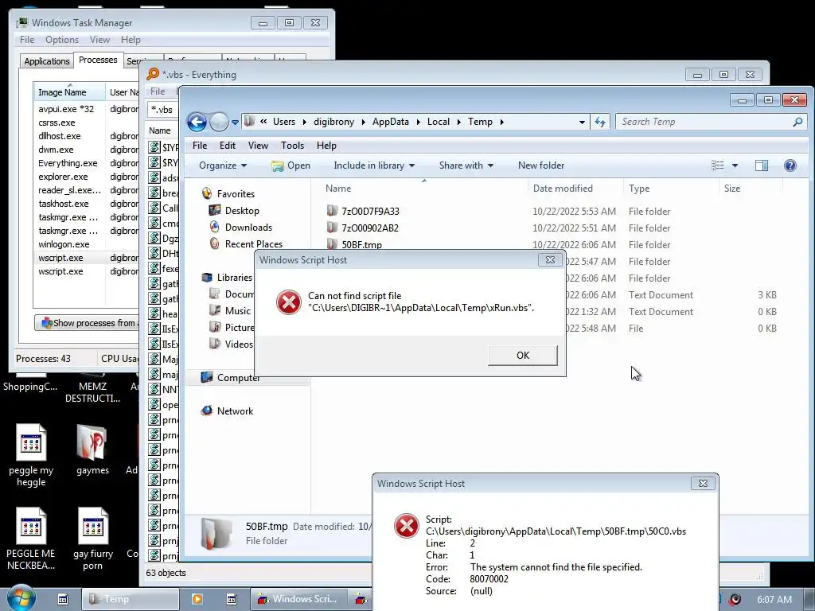Sort by Date modified column
Viewport: 815px width, 611px height.
pyautogui.click(x=563, y=188)
